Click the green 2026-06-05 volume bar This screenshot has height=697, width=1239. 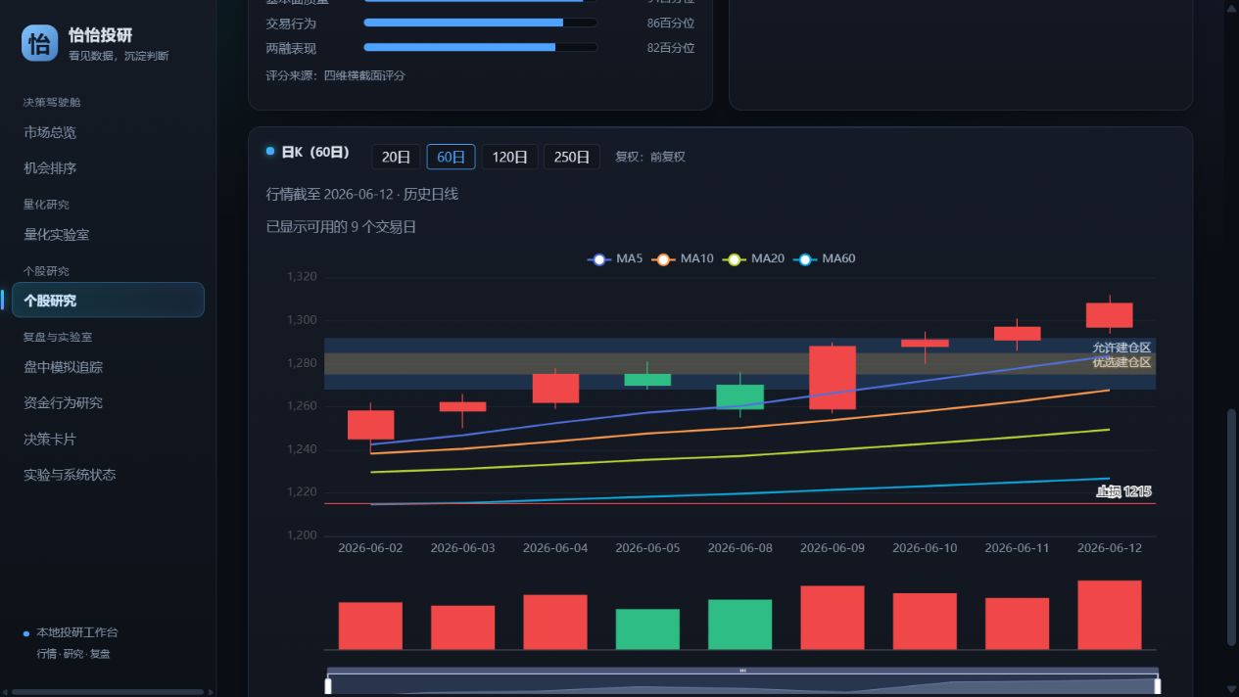click(x=647, y=628)
